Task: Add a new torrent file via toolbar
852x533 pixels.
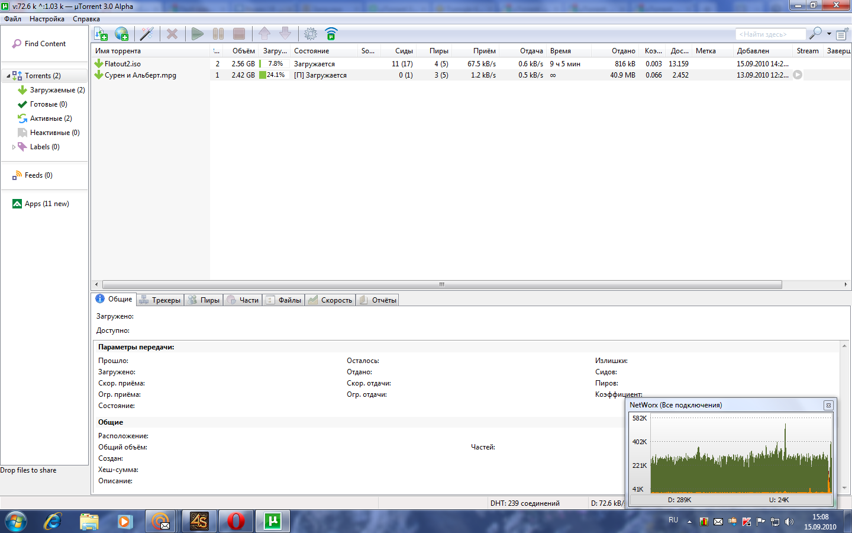Action: (x=101, y=34)
